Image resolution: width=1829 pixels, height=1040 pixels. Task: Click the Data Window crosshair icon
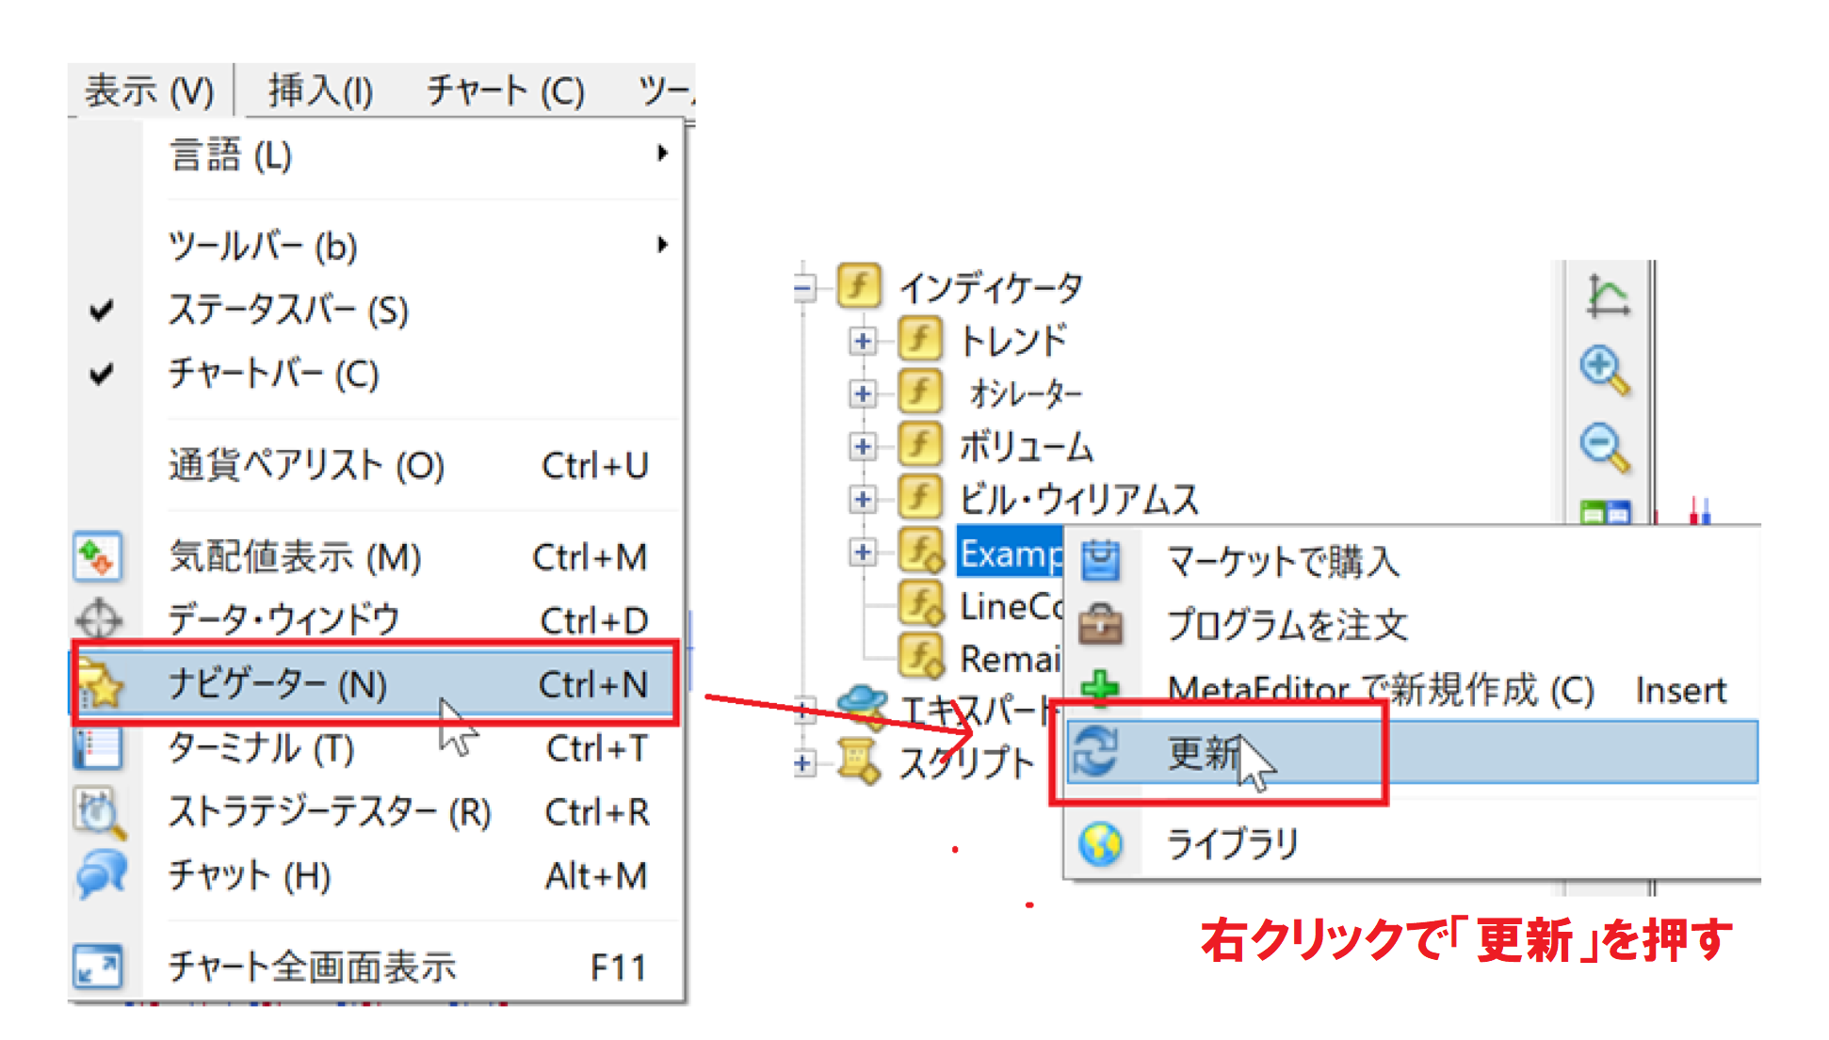(98, 619)
